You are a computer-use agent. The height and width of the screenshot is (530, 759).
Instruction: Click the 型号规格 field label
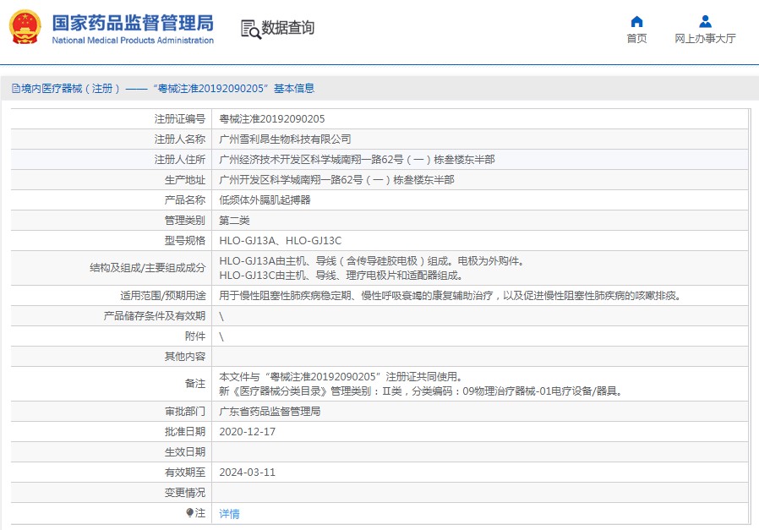[x=185, y=241]
